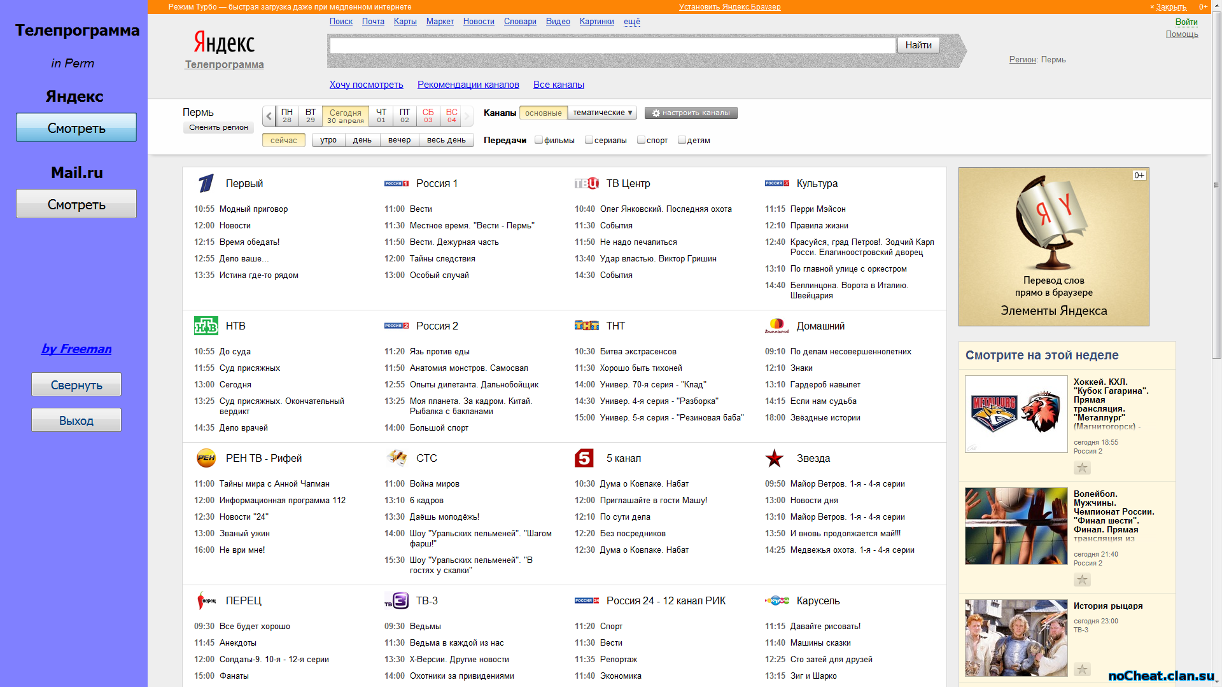Close the Turbo mode notification bar

1169,7
